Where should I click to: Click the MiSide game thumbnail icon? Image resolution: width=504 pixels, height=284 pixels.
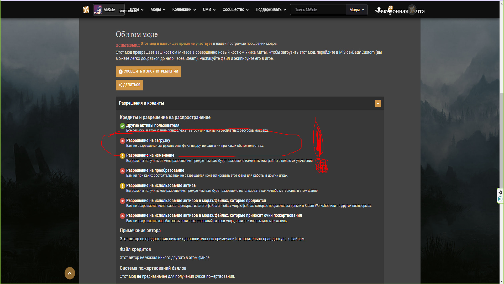[98, 10]
